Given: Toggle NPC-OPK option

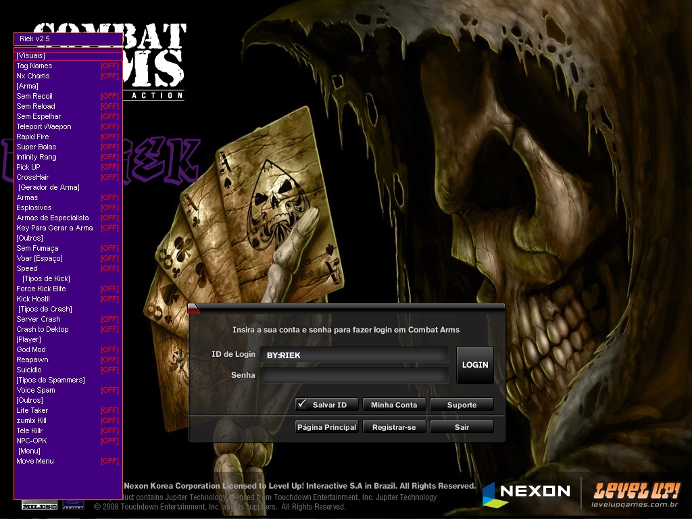Looking at the screenshot, I should [x=68, y=441].
